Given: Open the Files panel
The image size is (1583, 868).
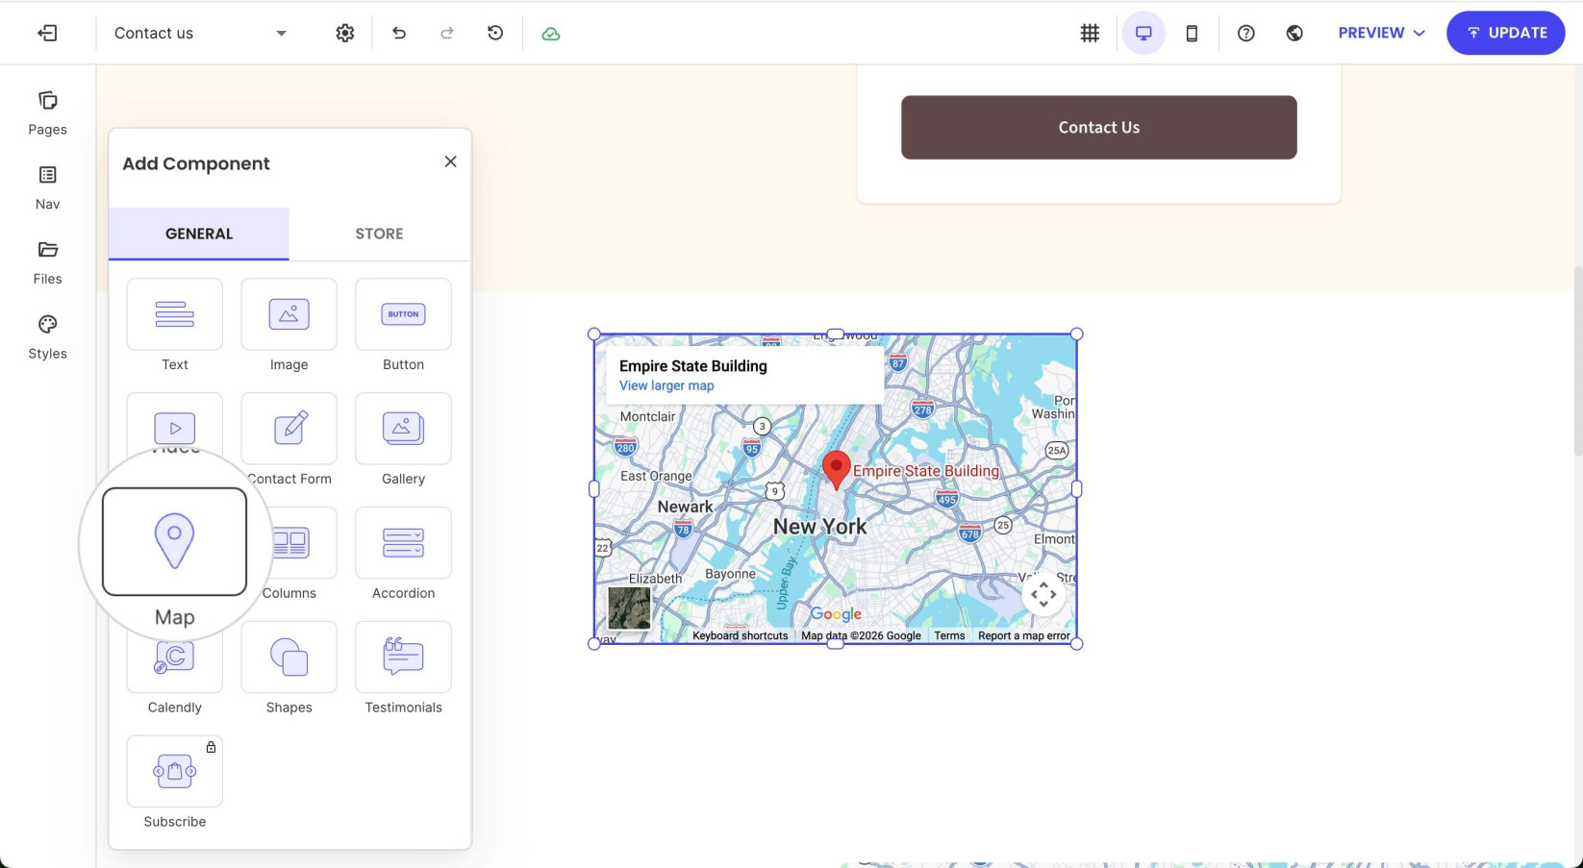Looking at the screenshot, I should pos(47,262).
